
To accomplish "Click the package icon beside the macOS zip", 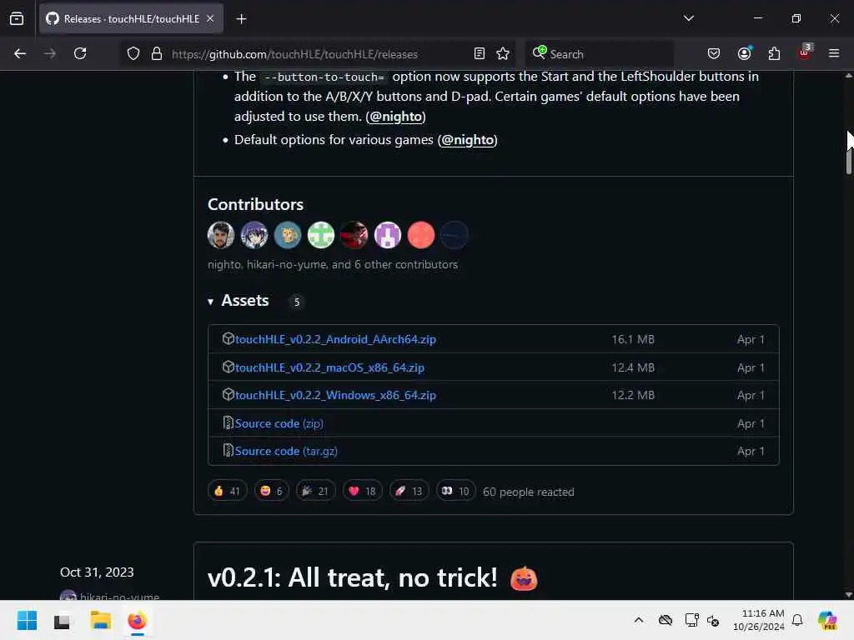I will (x=229, y=367).
